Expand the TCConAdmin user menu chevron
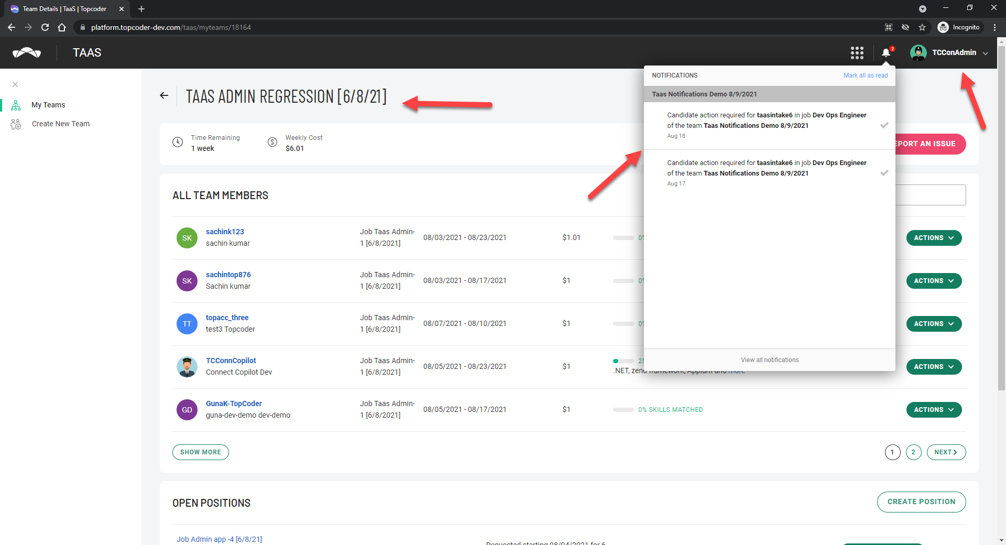The width and height of the screenshot is (1006, 545). tap(986, 53)
